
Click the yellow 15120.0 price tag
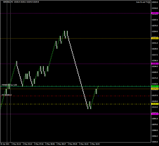pyautogui.click(x=155, y=104)
